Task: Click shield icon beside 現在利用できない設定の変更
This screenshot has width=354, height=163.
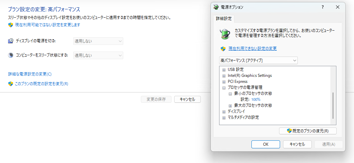Action: click(223, 49)
